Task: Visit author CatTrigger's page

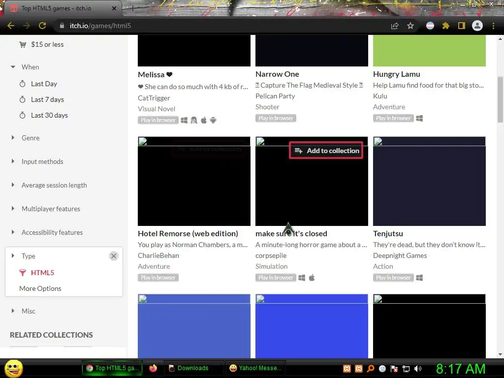Action: pos(154,98)
